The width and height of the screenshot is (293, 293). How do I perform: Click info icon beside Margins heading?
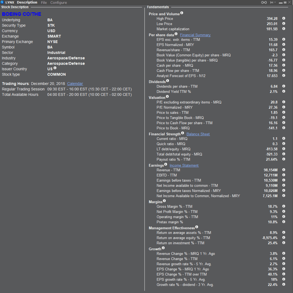click(164, 201)
